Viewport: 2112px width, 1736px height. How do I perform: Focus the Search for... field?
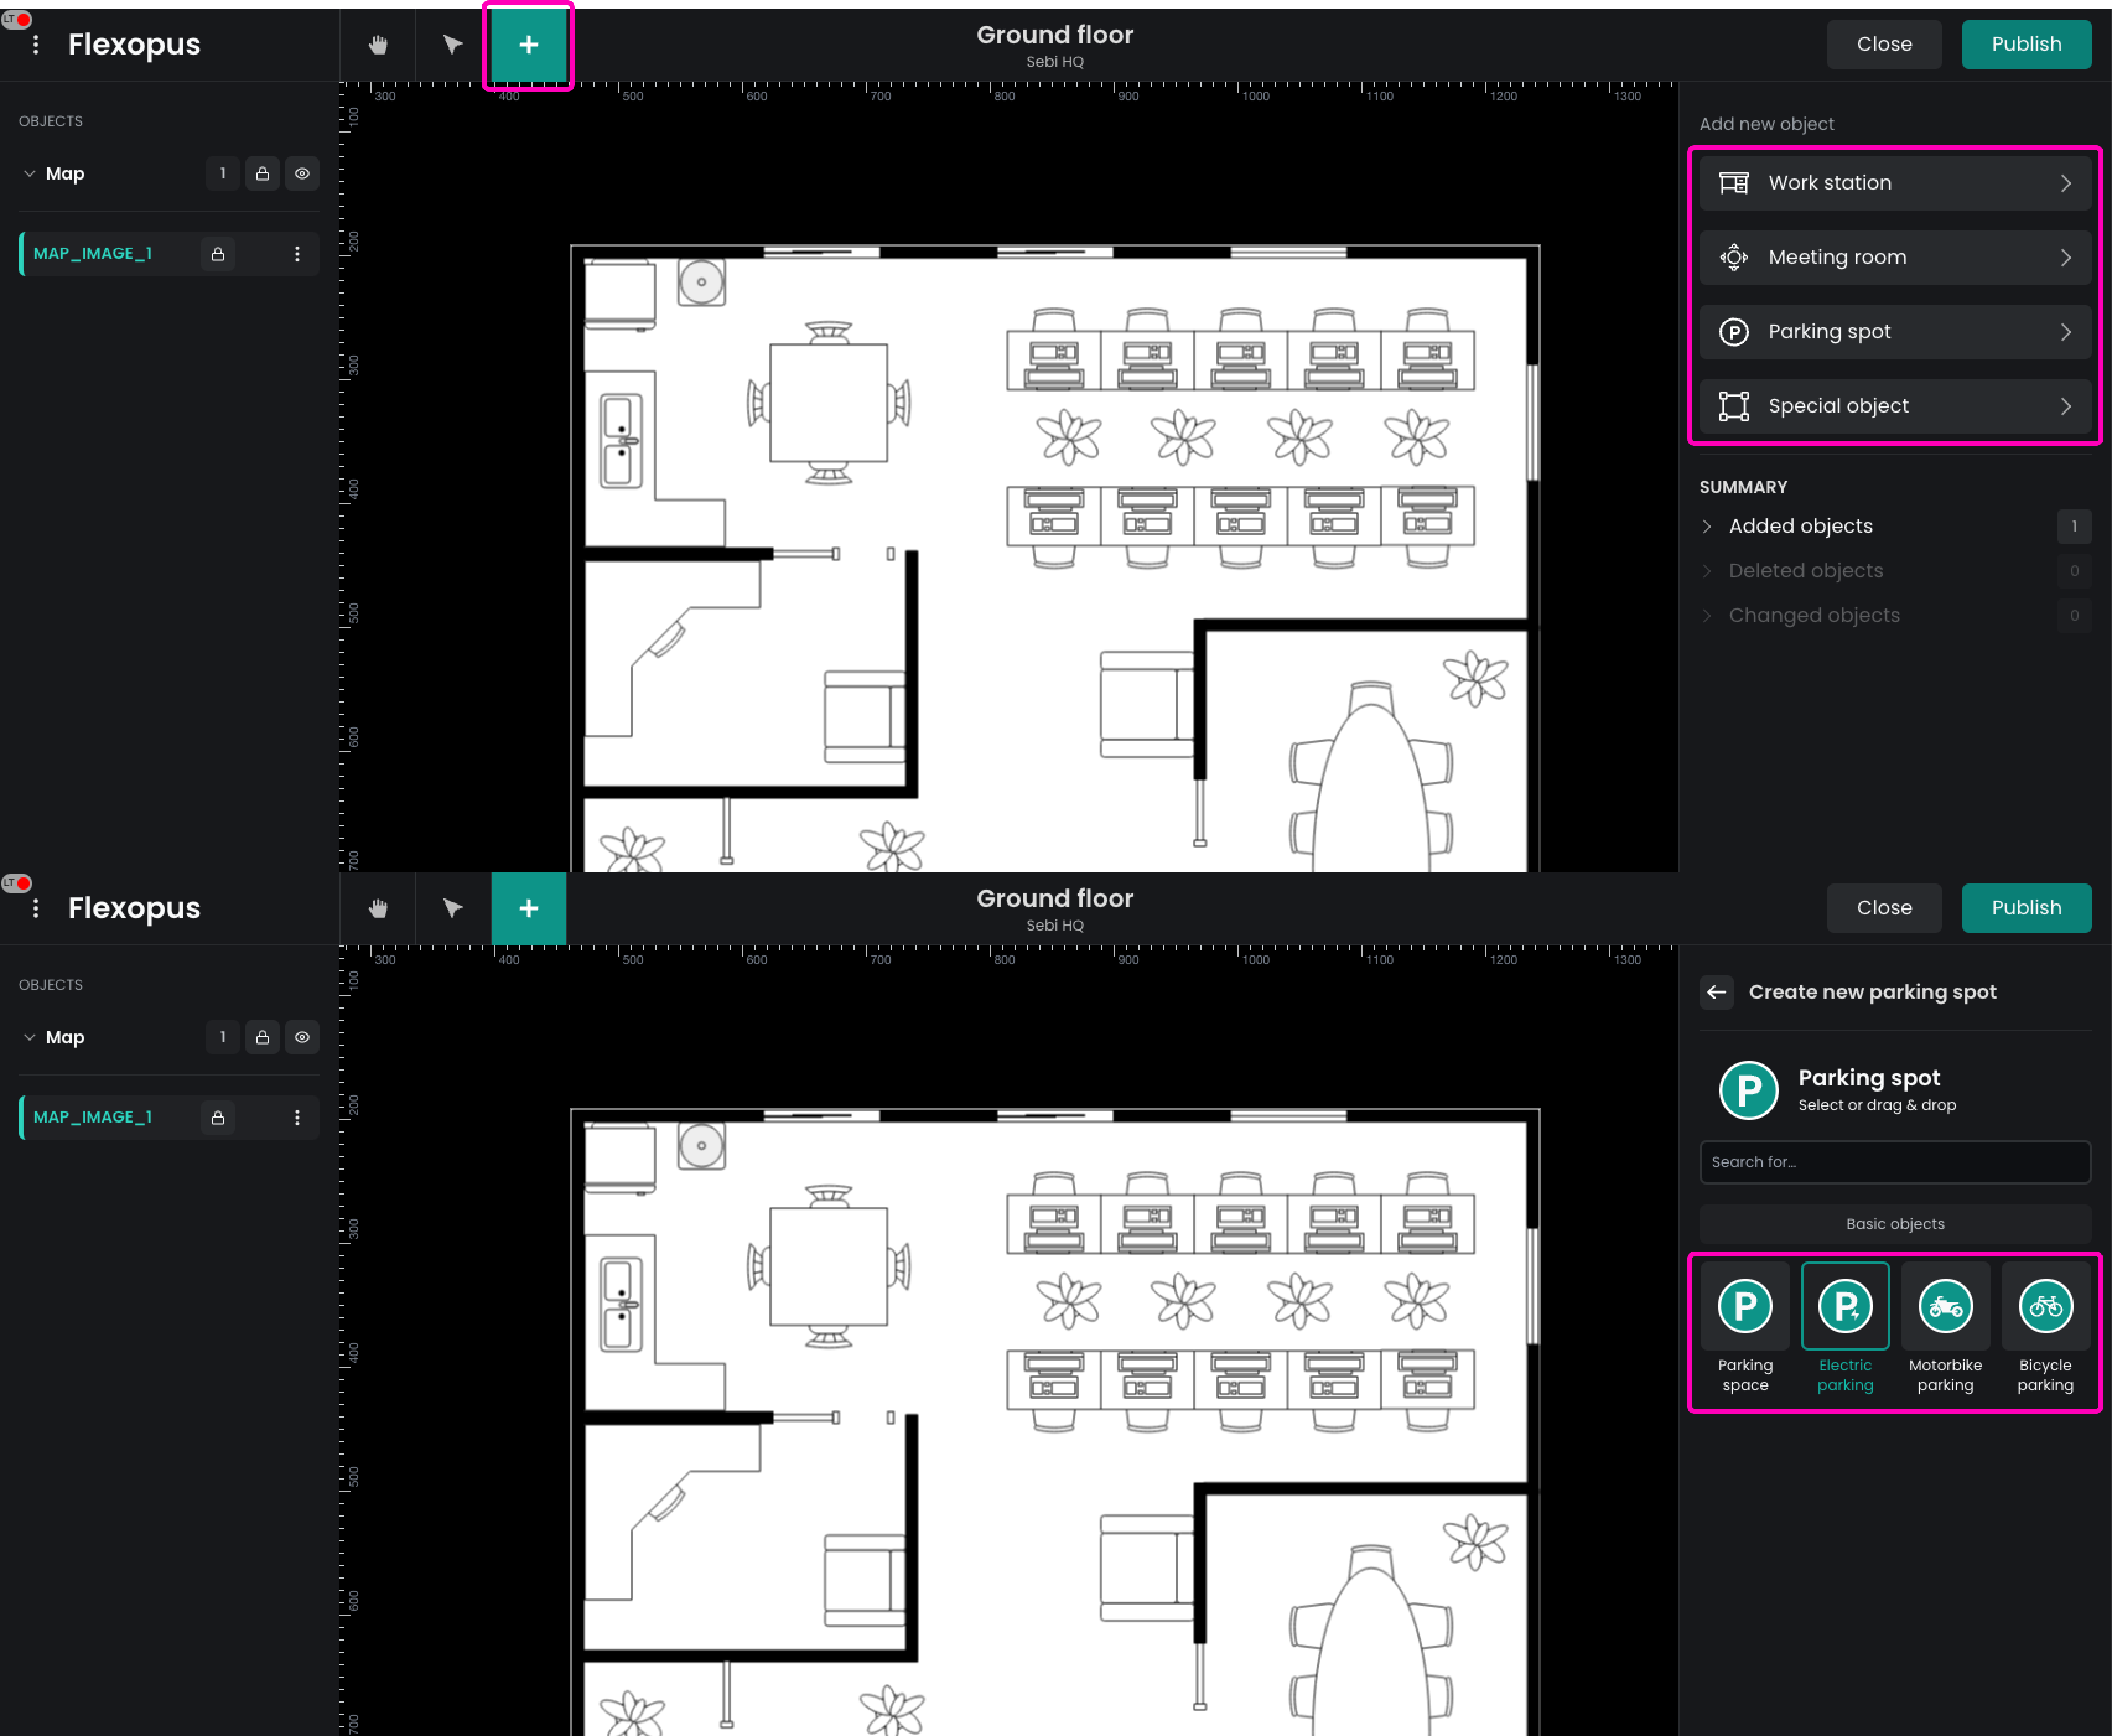click(x=1894, y=1162)
